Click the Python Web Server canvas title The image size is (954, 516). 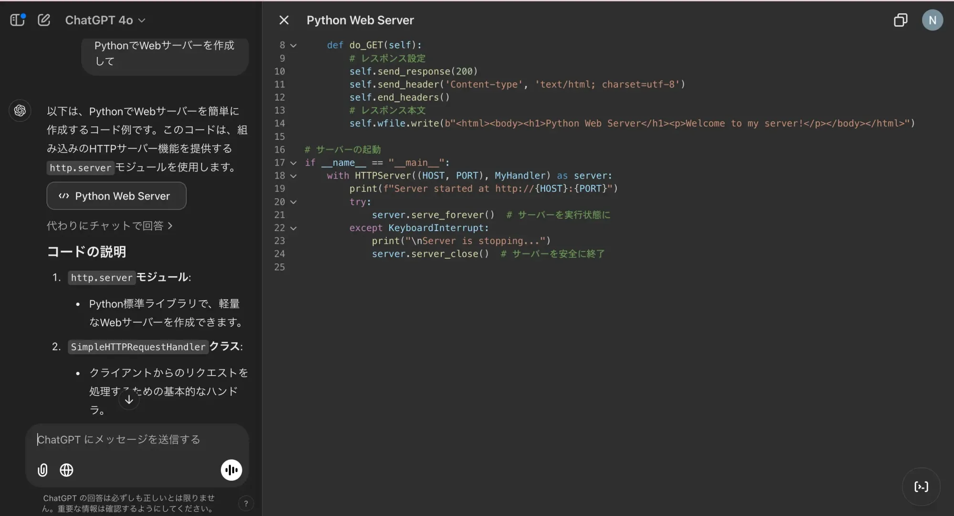coord(360,20)
